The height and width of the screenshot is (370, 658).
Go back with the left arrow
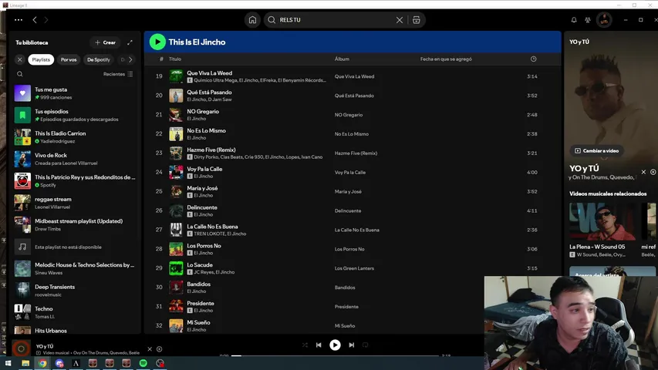point(35,20)
